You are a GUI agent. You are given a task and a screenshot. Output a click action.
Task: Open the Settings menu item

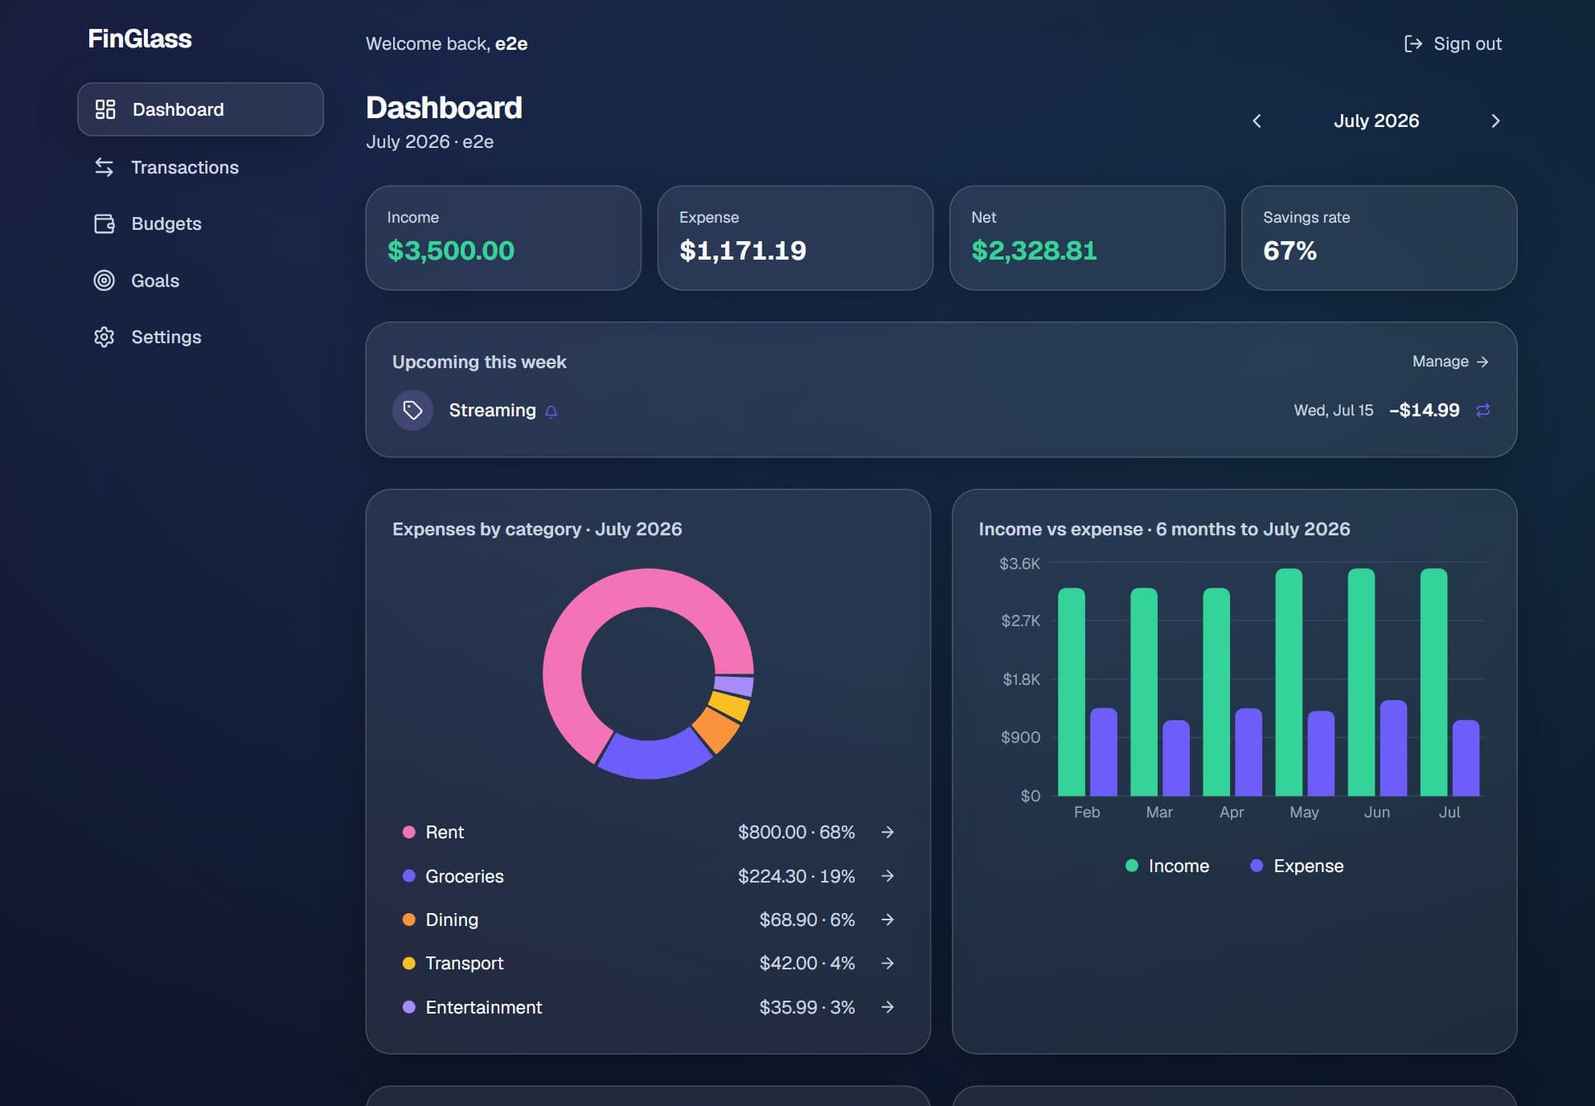[x=200, y=337]
